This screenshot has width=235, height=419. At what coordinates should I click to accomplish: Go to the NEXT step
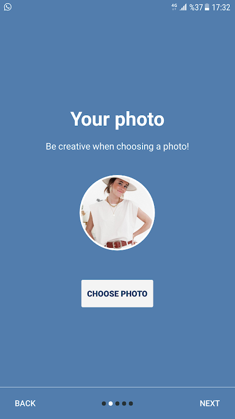[x=210, y=403]
